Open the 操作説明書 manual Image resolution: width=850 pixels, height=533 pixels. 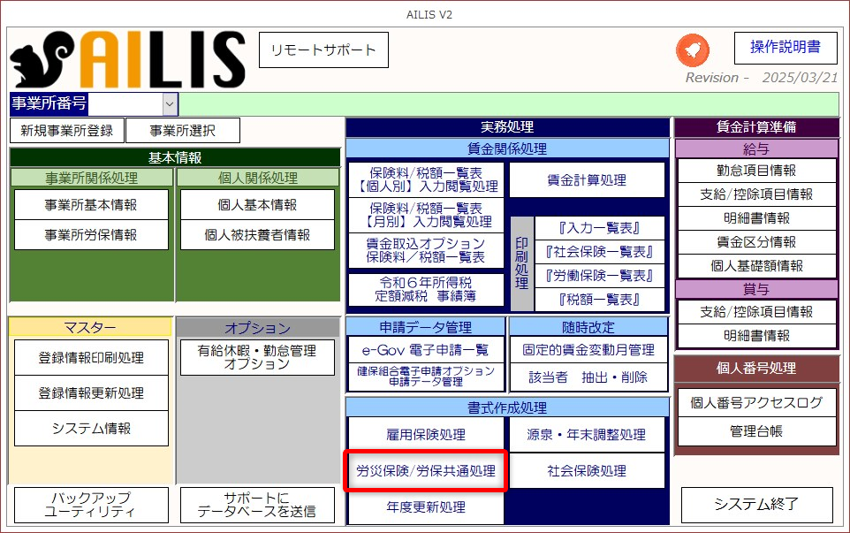(785, 48)
